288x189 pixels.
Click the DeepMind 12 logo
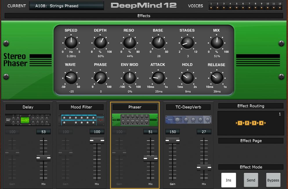coord(144,6)
